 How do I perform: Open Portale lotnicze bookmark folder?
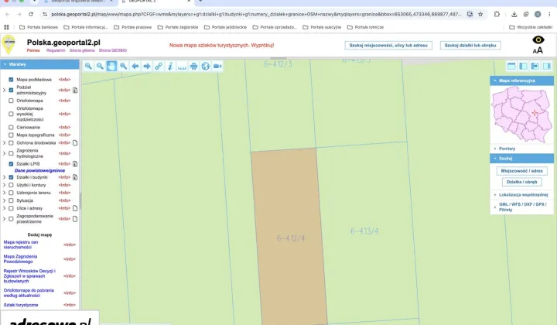click(365, 27)
